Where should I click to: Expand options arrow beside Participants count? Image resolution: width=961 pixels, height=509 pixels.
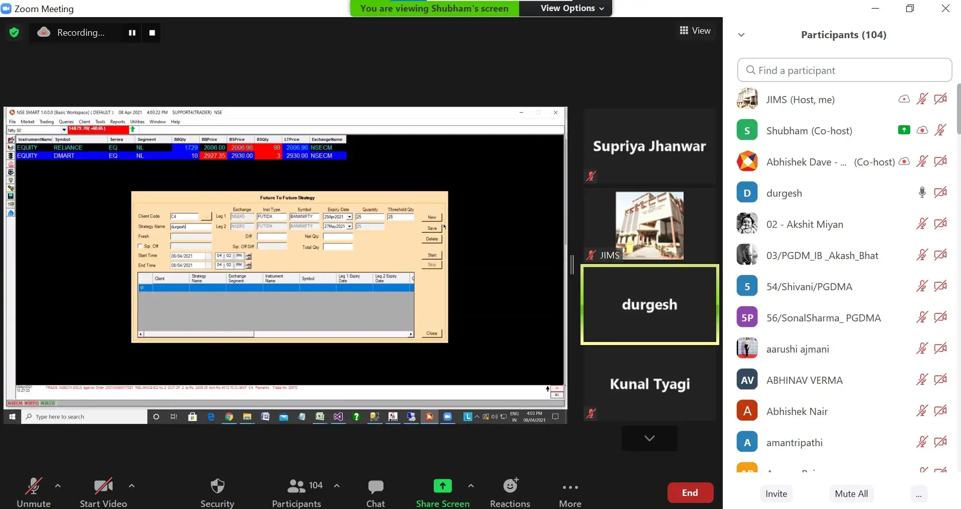337,486
